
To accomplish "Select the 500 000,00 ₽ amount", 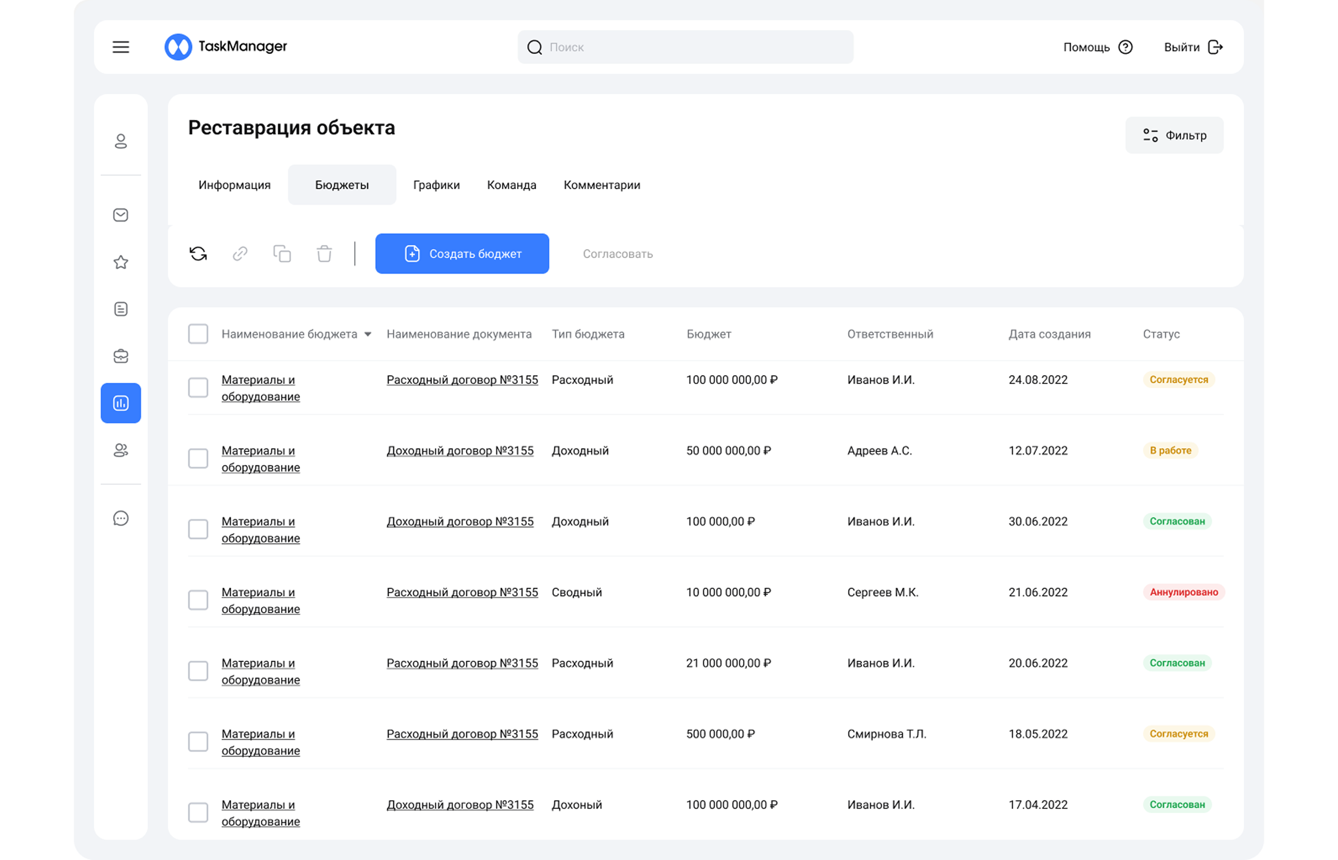I will pyautogui.click(x=720, y=734).
